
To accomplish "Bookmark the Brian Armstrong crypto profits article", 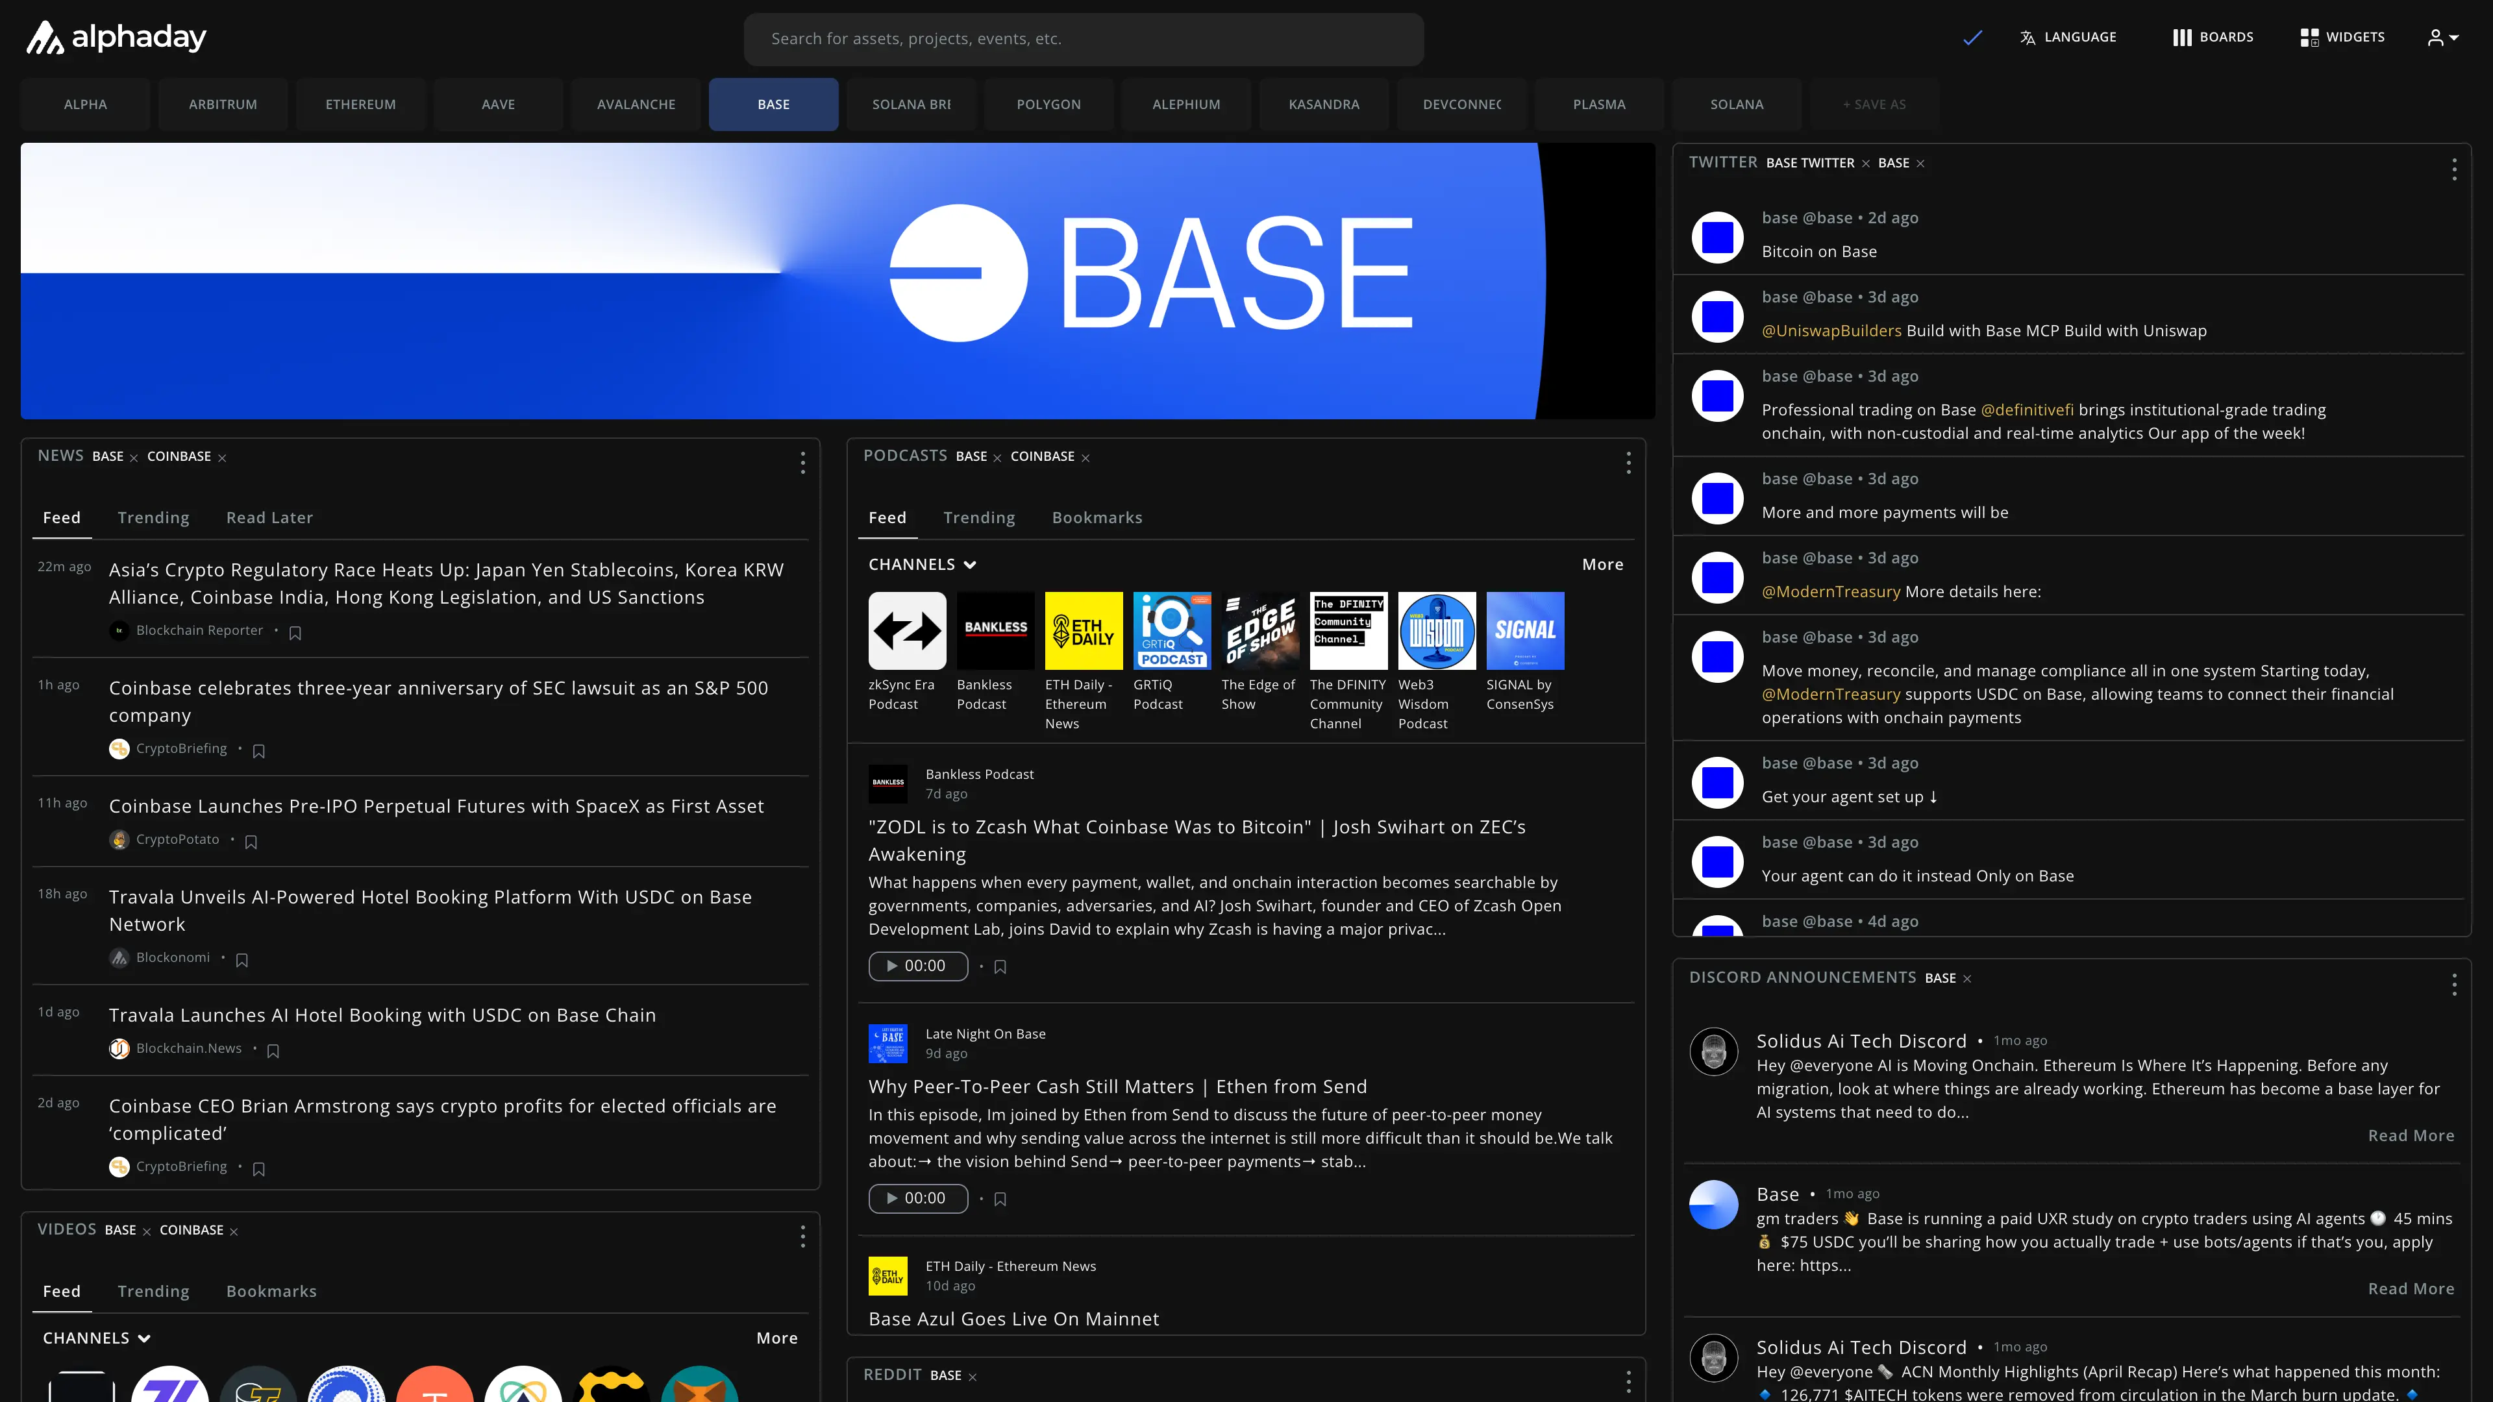I will [x=258, y=1169].
